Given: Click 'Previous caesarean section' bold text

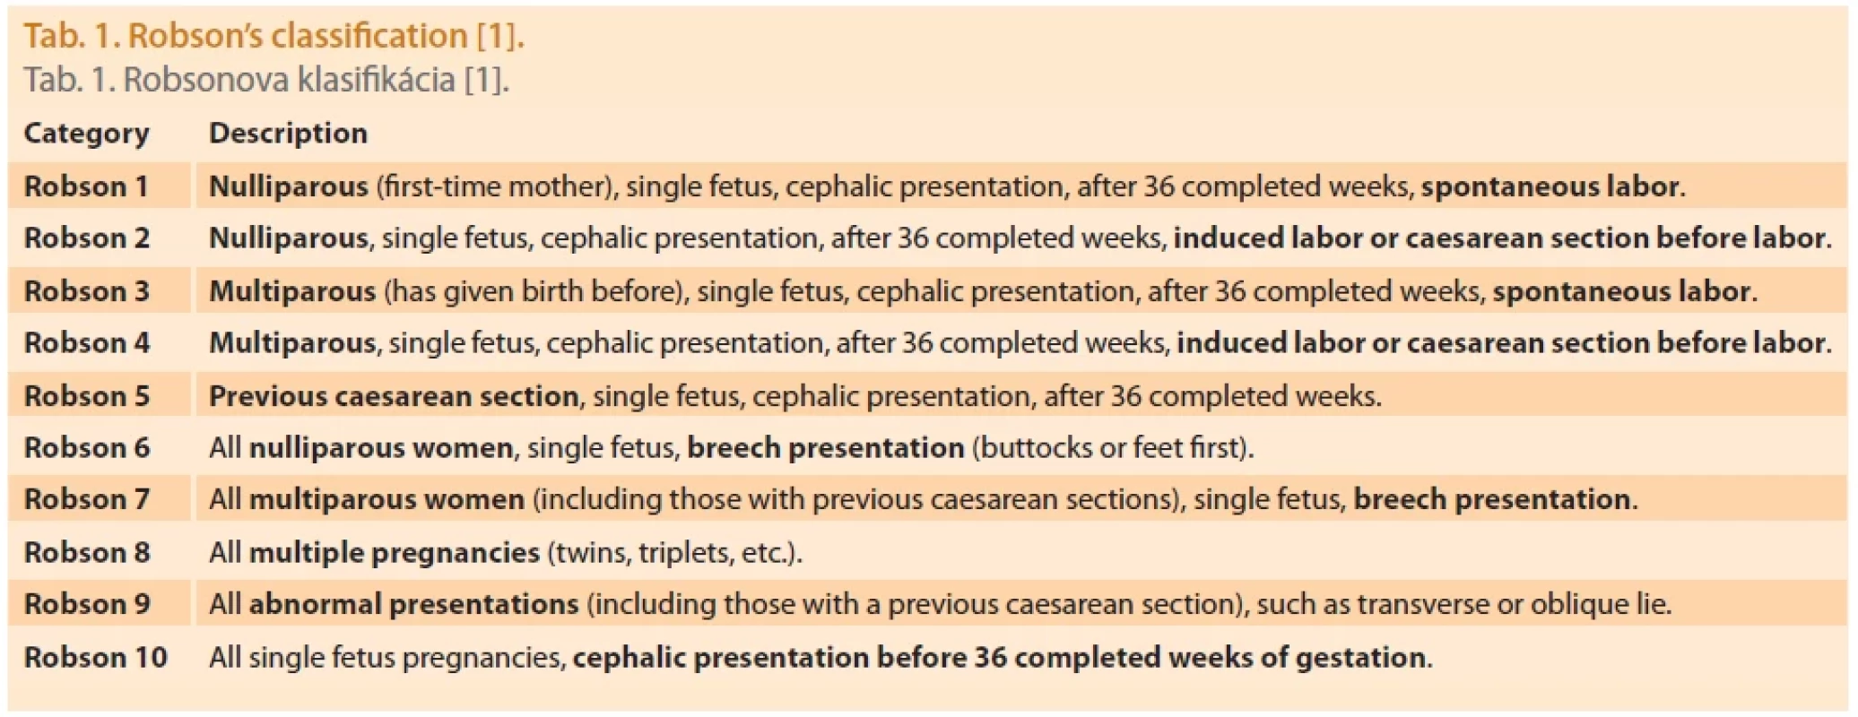Looking at the screenshot, I should pyautogui.click(x=394, y=396).
